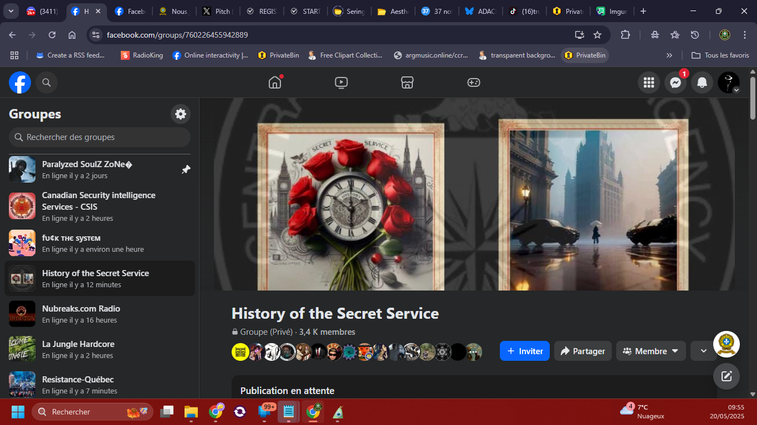This screenshot has height=425, width=757.
Task: Reload the page in Chrome
Action: [52, 35]
